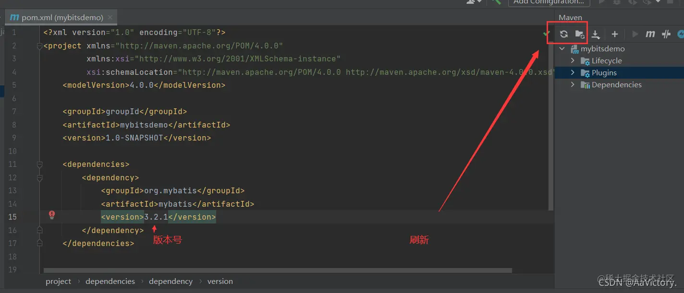Expand the Dependencies node
Image resolution: width=684 pixels, height=293 pixels.
click(x=573, y=85)
